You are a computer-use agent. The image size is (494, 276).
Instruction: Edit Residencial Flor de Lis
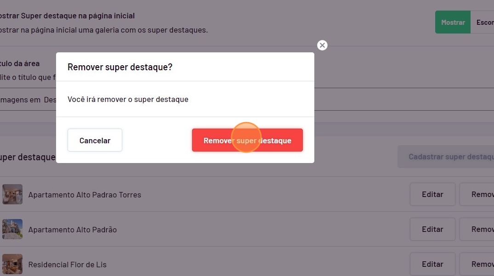tap(432, 264)
